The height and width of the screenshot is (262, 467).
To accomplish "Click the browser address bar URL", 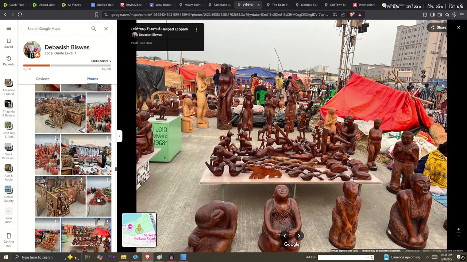I will click(220, 15).
